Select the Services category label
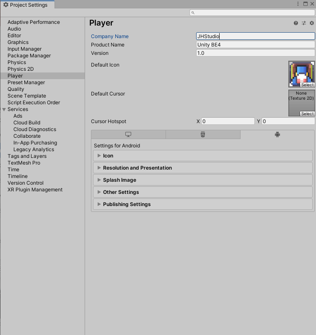 click(18, 109)
